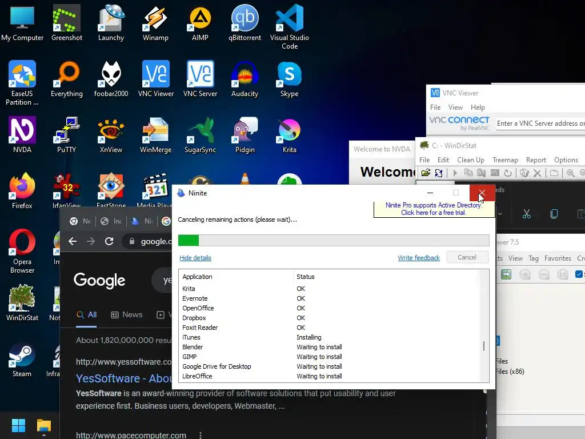The image size is (585, 439).
Task: Open the Opera Browser desktop icon
Action: 22,251
